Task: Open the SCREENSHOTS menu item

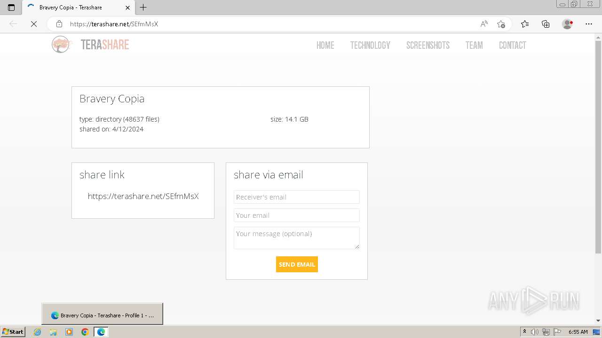Action: [x=428, y=45]
